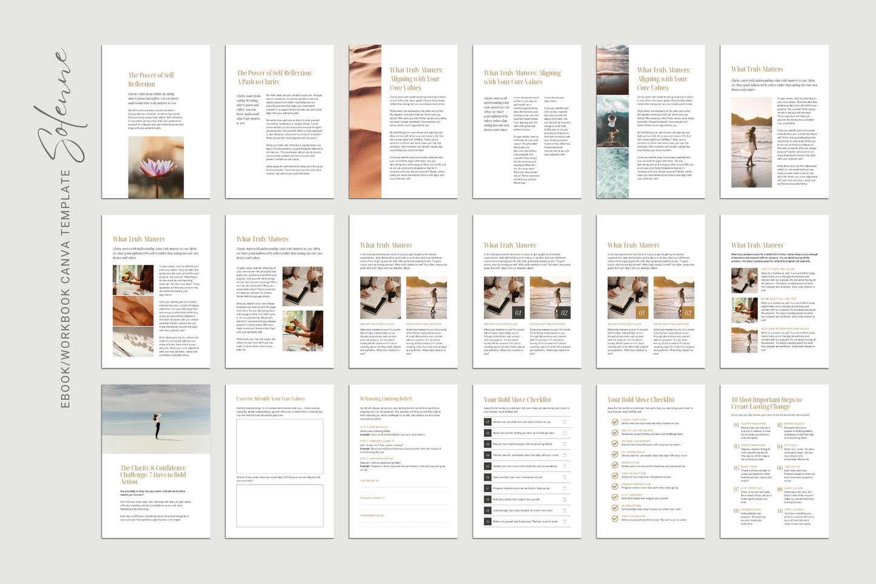Select the dark 01 badge on the book photo
The height and width of the screenshot is (584, 876).
click(518, 313)
